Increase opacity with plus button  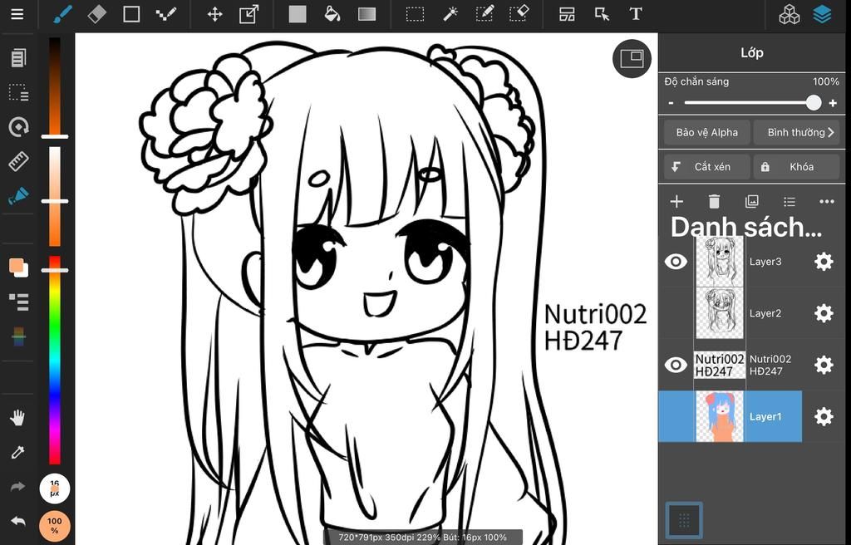click(833, 103)
